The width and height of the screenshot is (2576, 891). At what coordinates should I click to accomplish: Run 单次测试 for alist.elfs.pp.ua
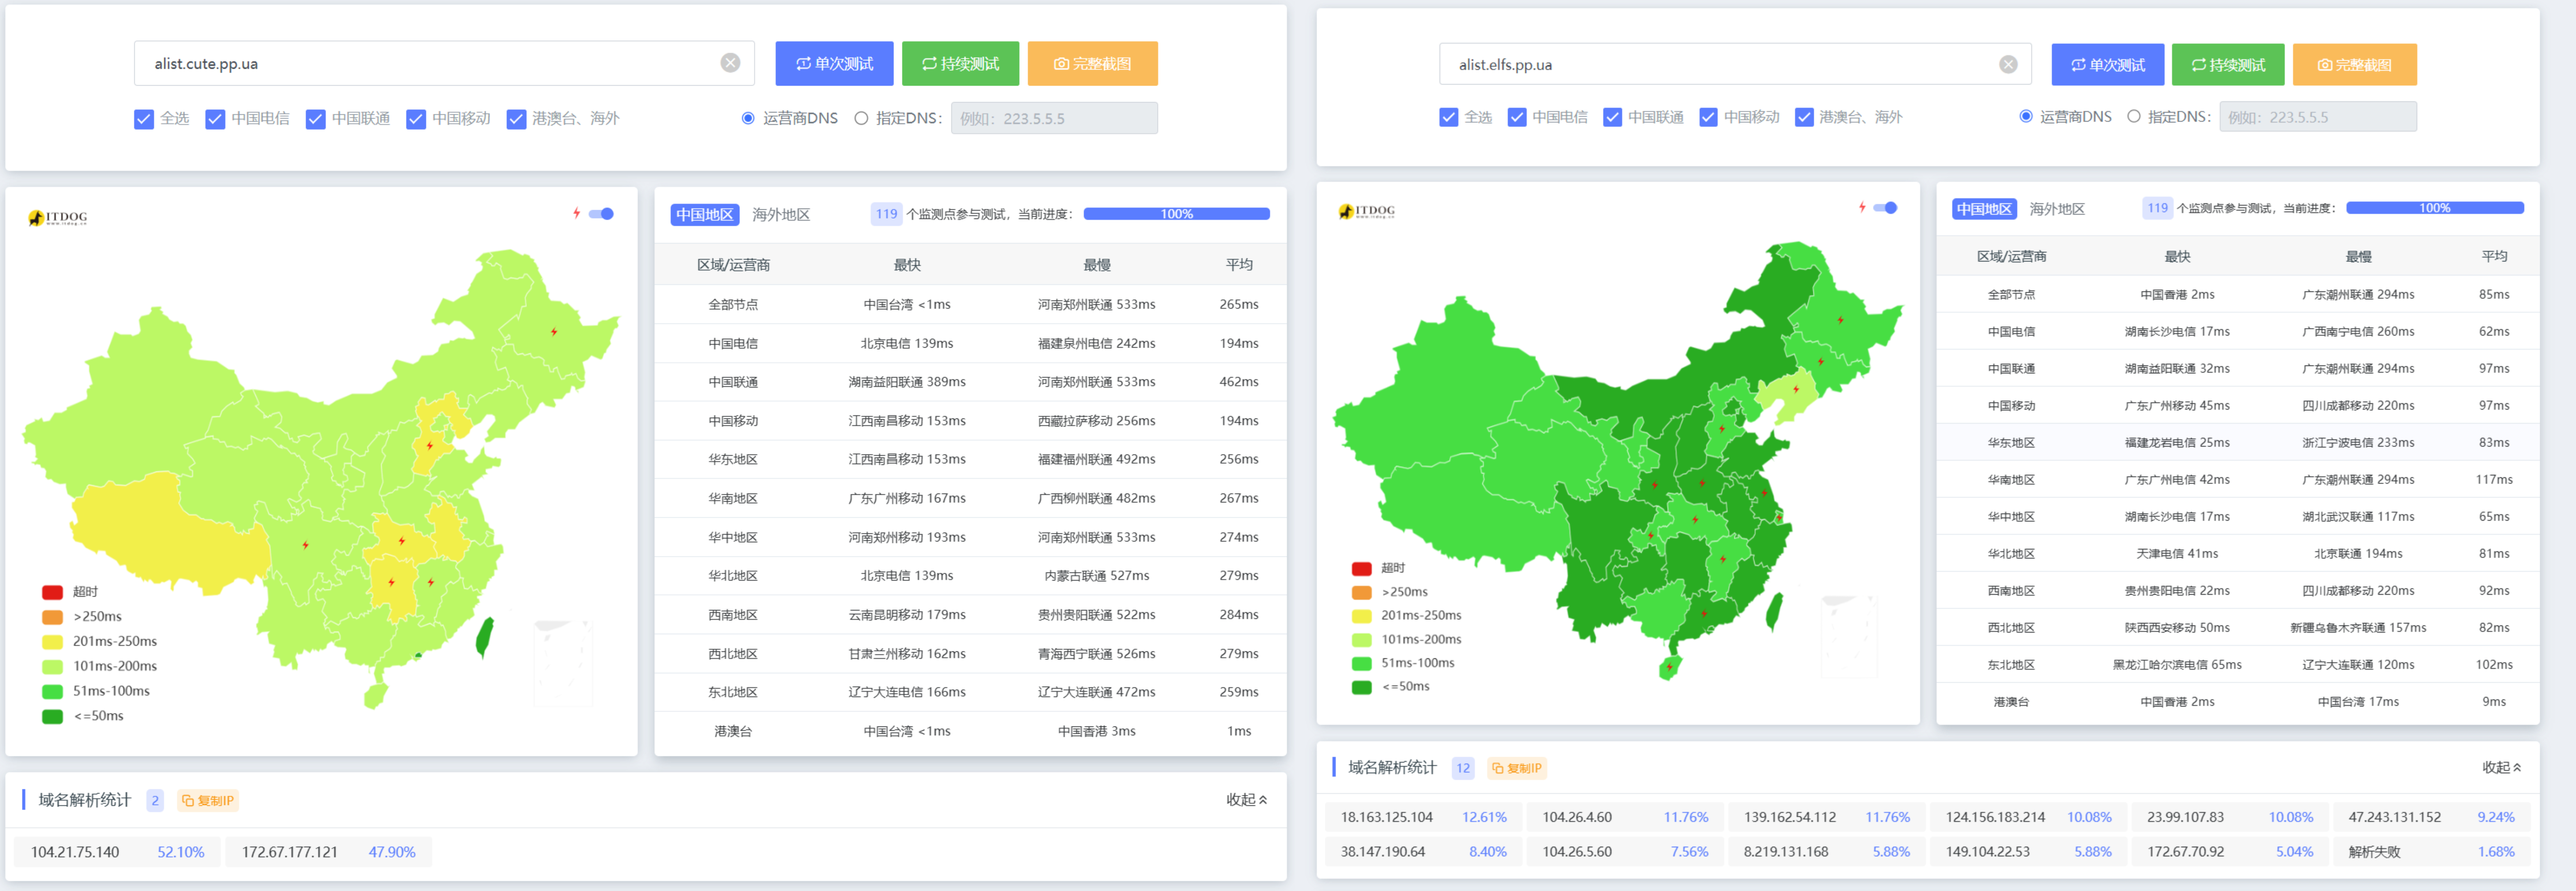pos(2107,65)
